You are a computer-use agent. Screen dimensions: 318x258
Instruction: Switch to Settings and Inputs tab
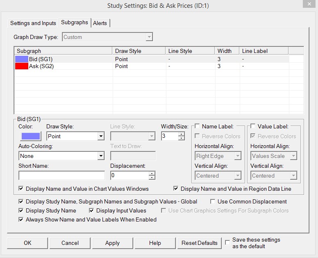coord(33,23)
